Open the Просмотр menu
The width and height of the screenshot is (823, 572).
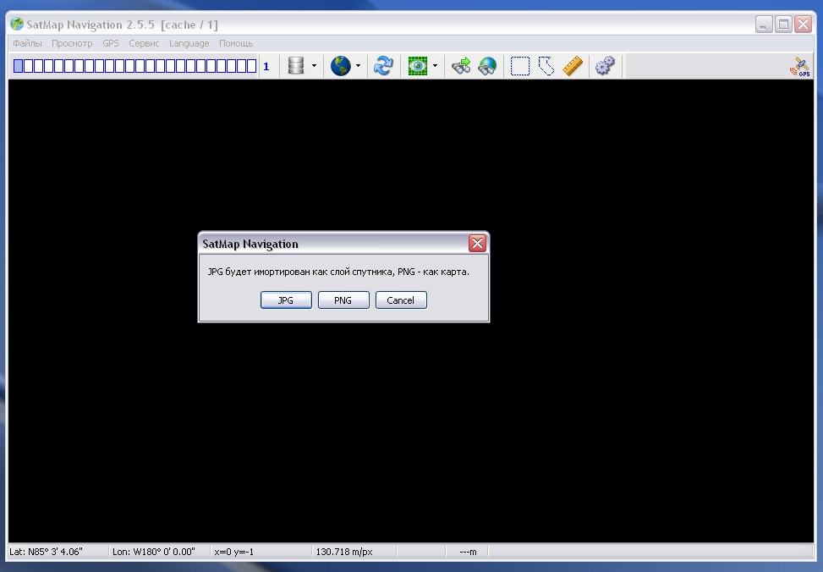coord(72,43)
